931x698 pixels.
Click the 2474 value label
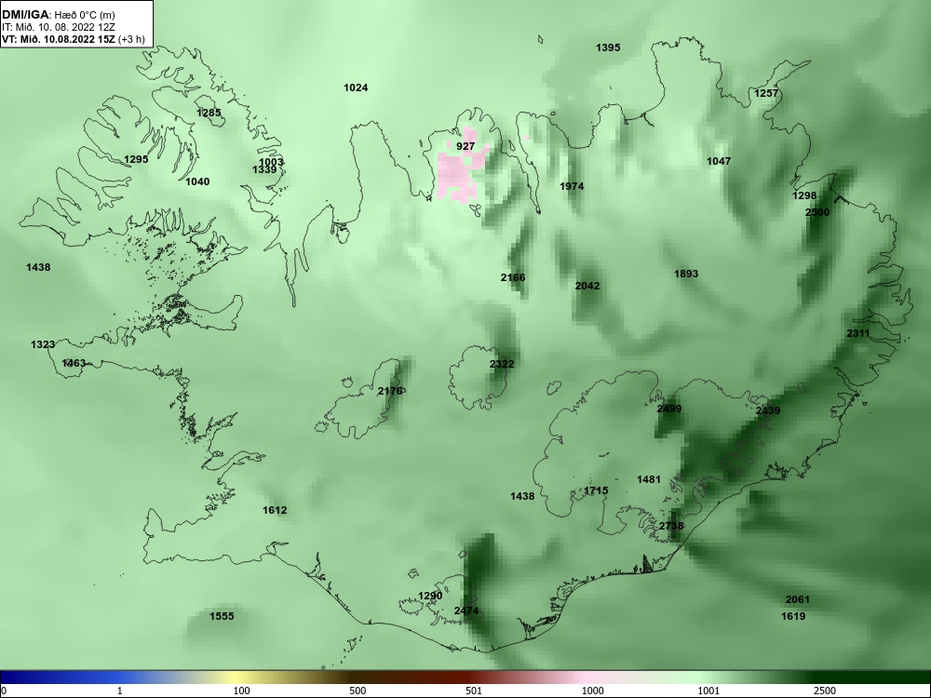point(466,611)
